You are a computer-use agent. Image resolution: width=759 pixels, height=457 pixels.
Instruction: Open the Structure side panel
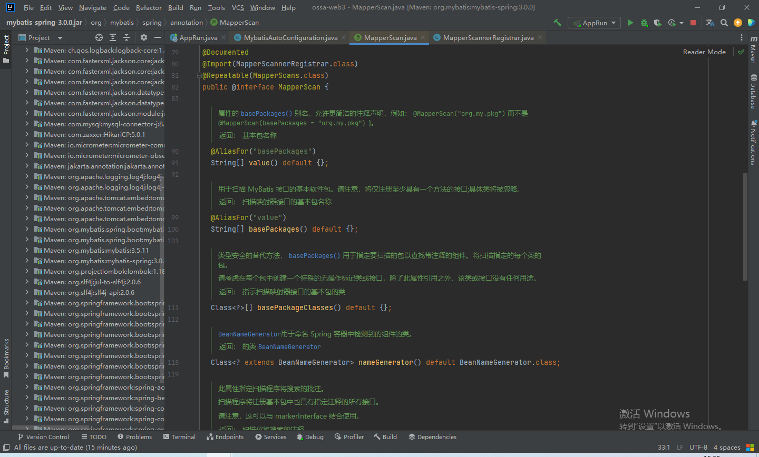pos(6,406)
